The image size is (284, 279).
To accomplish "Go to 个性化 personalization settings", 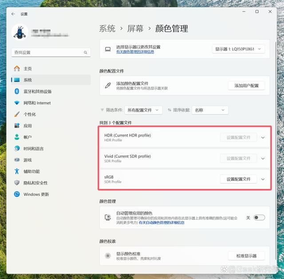I will [30, 114].
